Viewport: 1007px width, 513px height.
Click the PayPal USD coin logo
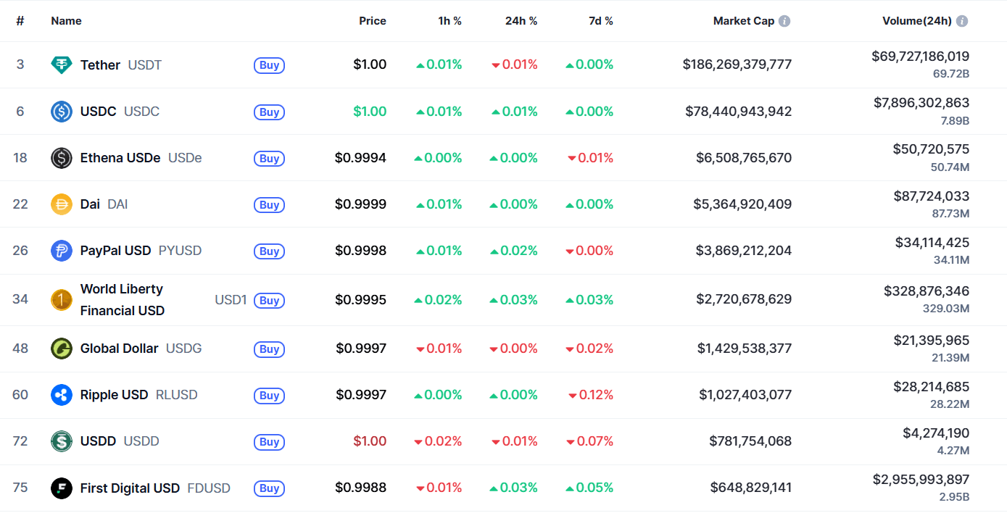[62, 251]
